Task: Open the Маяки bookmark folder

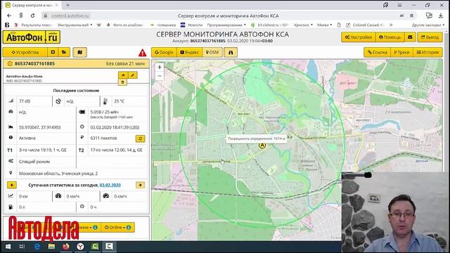Action: coord(324,25)
